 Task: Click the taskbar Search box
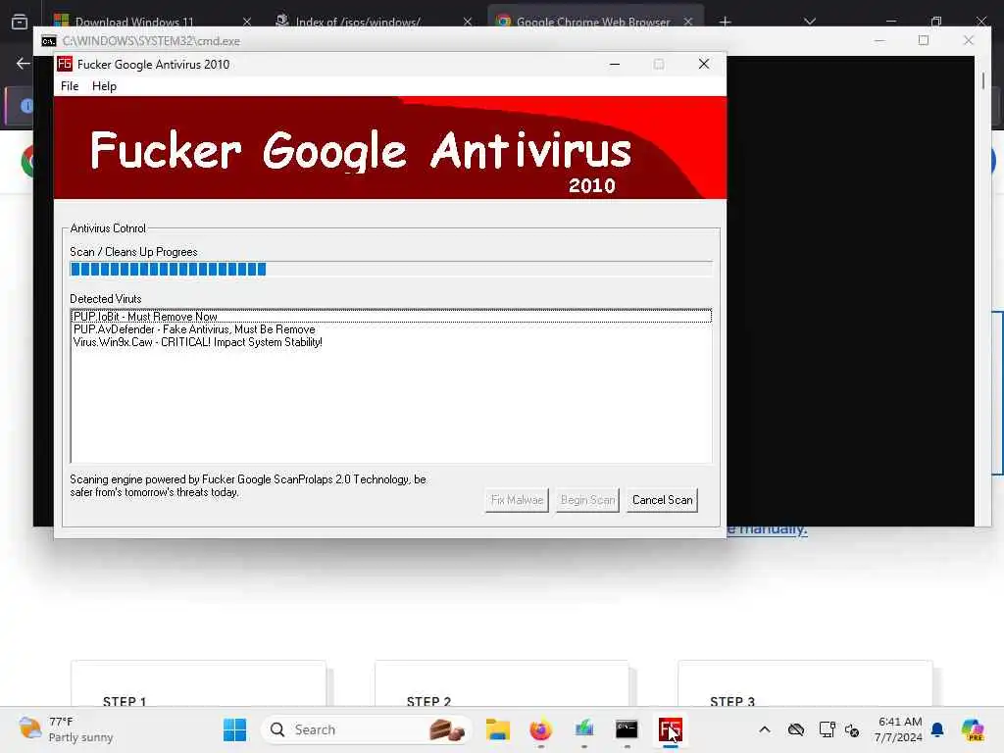tap(367, 729)
